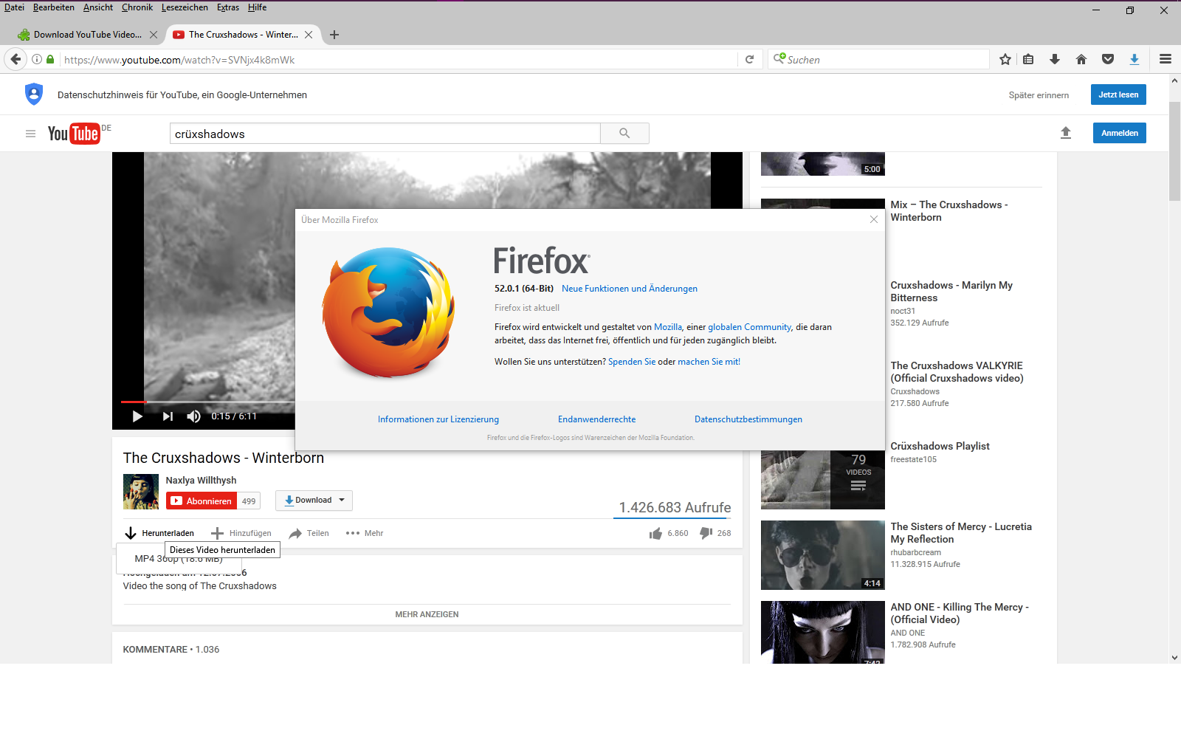The height and width of the screenshot is (756, 1181).
Task: Play the video
Action: [137, 416]
